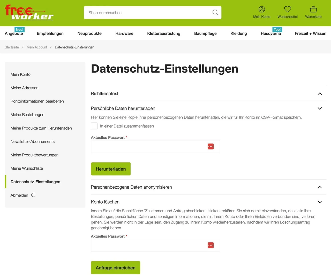
Task: Click the In einer Datei zusammenfassen label
Action: click(127, 126)
